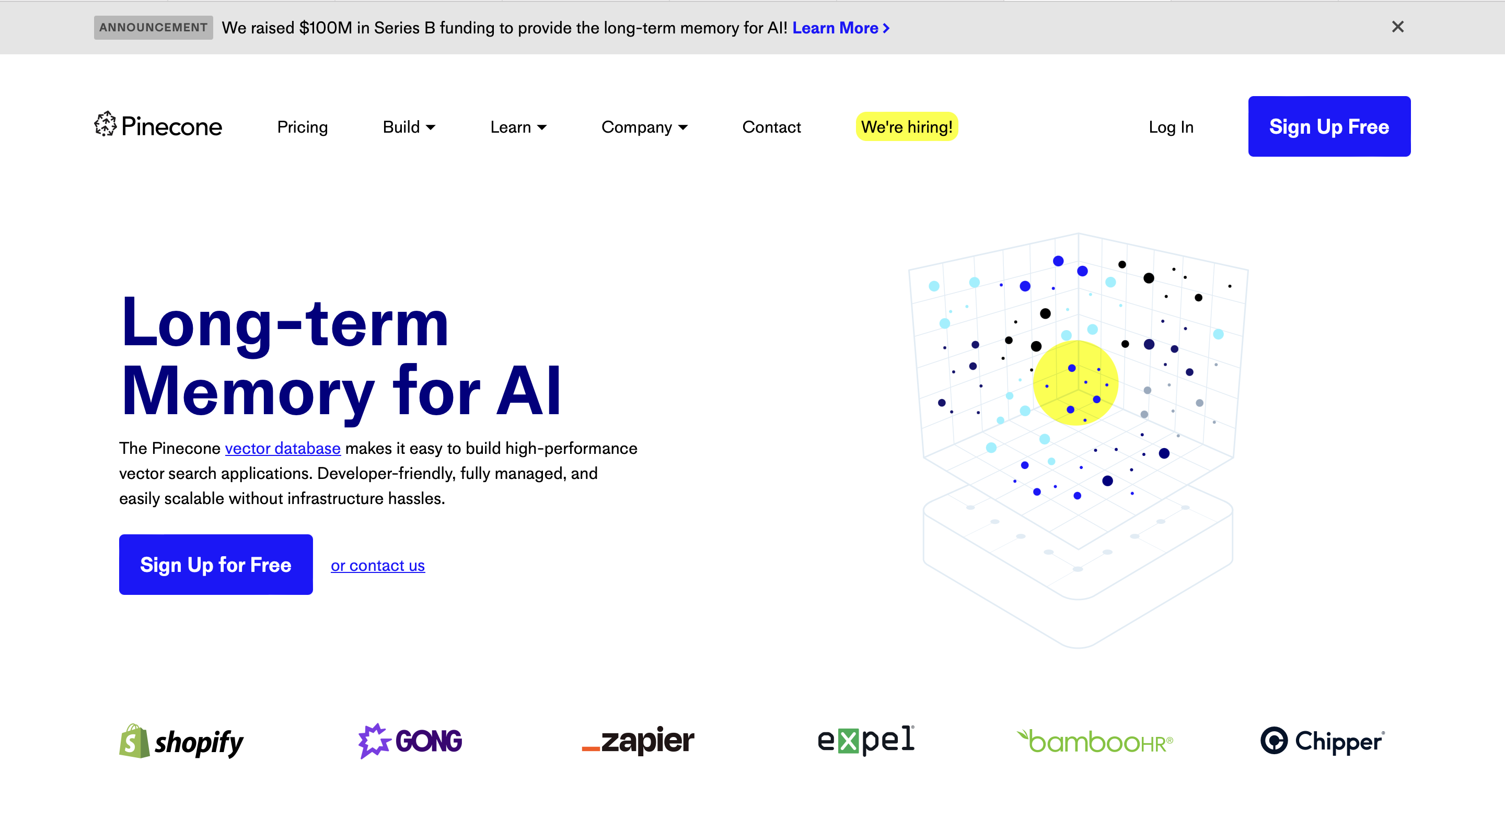Click the Pricing menu item
The image size is (1505, 820).
303,126
